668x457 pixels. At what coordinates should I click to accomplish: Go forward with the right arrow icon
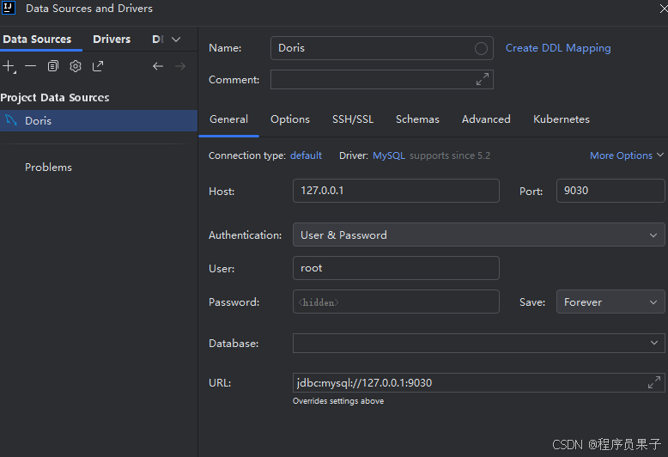tap(180, 66)
